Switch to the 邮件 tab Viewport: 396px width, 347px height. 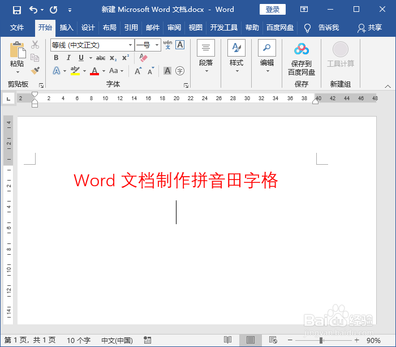(153, 28)
